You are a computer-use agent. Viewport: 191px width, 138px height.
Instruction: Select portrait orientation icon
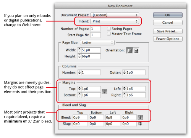[129, 50]
